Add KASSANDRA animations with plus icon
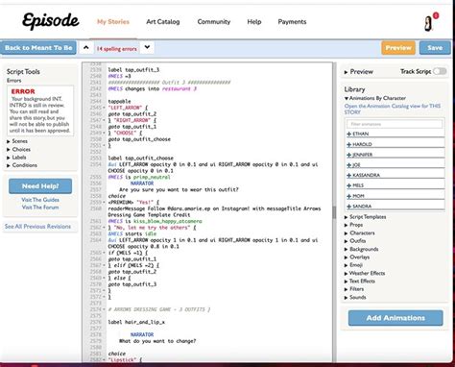Image resolution: width=455 pixels, height=367 pixels. [349, 175]
